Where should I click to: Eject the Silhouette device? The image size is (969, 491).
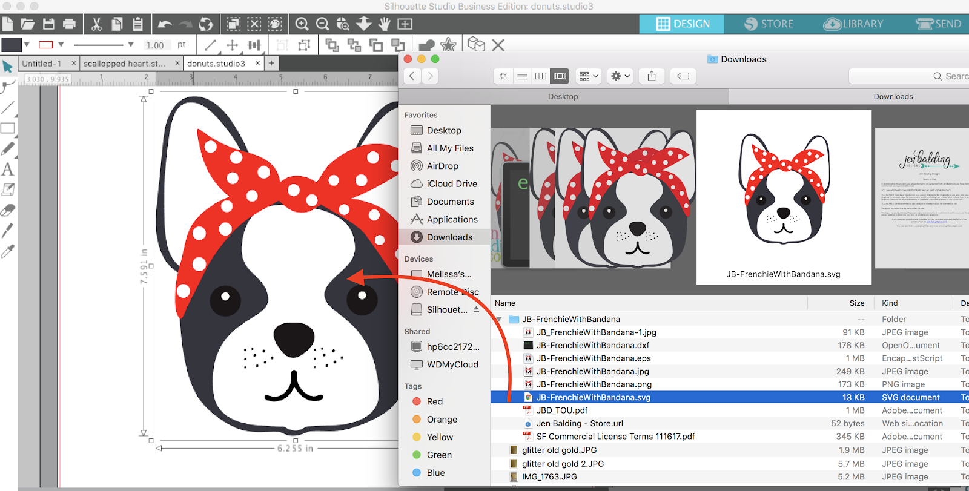tap(477, 309)
